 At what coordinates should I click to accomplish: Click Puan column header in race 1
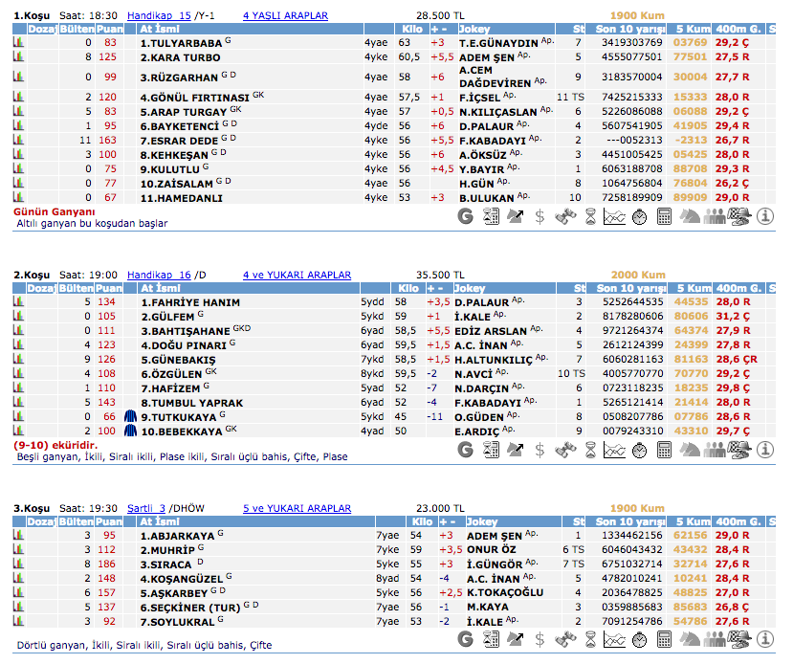click(x=109, y=30)
